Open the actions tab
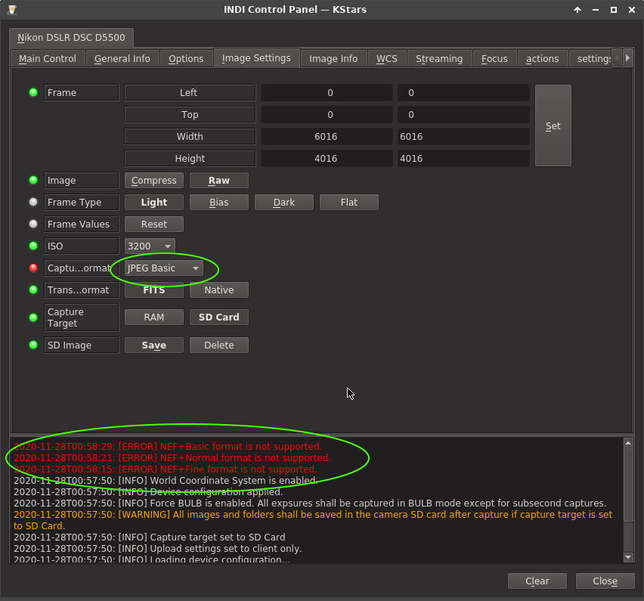The height and width of the screenshot is (601, 644). [x=542, y=59]
